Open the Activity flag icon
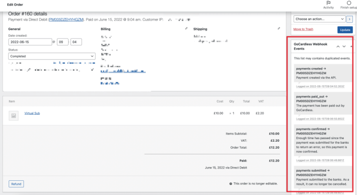357x195 pixels. (329, 3)
